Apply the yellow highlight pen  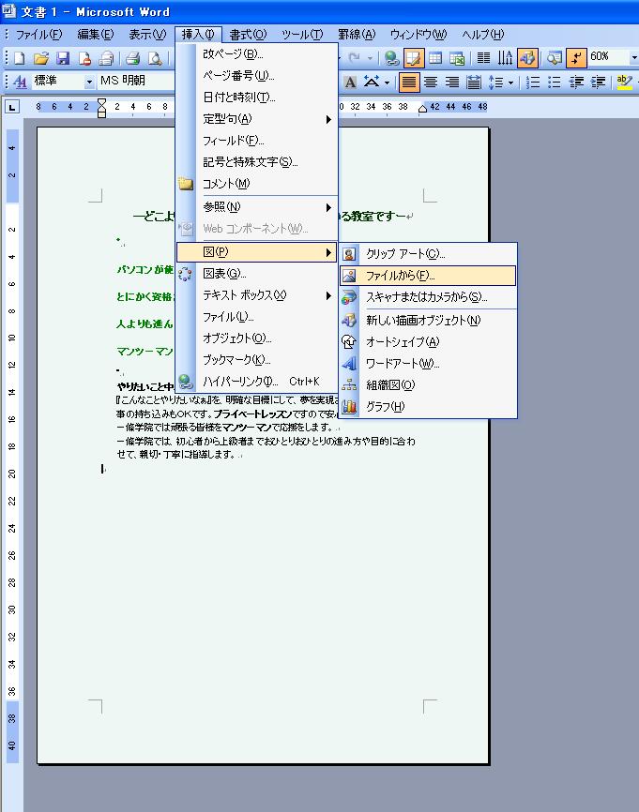pyautogui.click(x=625, y=82)
